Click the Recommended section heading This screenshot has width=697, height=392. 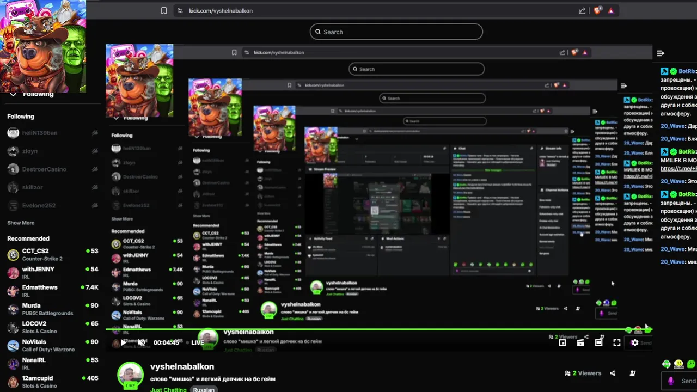pos(28,238)
